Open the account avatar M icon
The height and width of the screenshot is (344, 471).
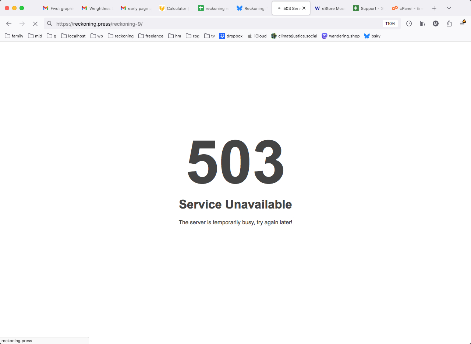[x=436, y=23]
